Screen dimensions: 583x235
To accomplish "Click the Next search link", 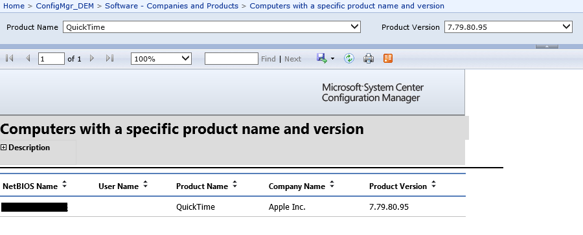I will [x=293, y=59].
